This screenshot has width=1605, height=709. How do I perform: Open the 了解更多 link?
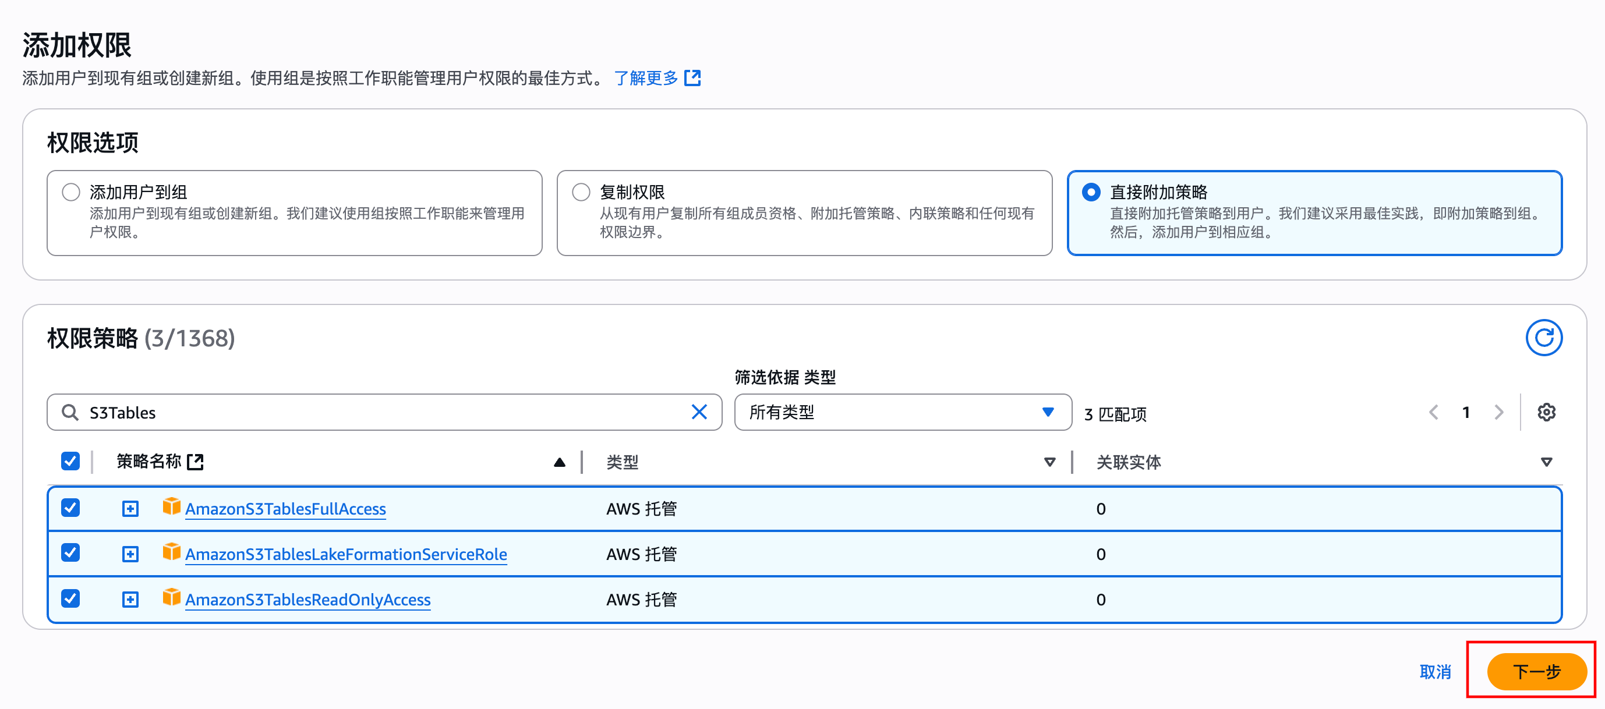point(648,78)
